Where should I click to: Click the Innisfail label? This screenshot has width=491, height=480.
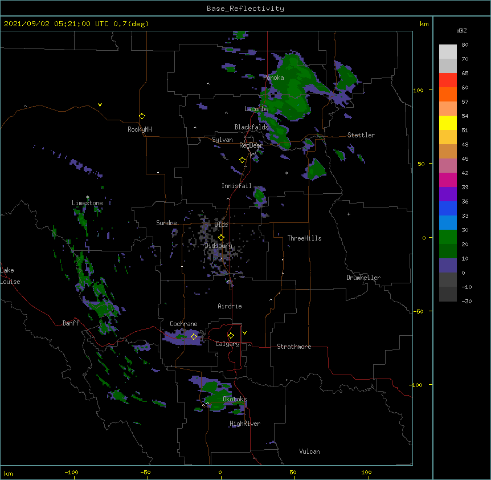pyautogui.click(x=236, y=186)
